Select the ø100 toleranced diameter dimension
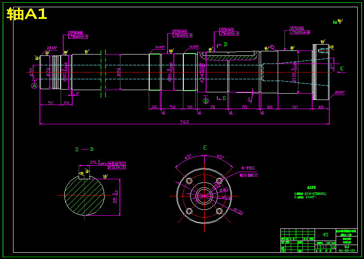Image resolution: width=364 pixels, height=259 pixels. 294,72
